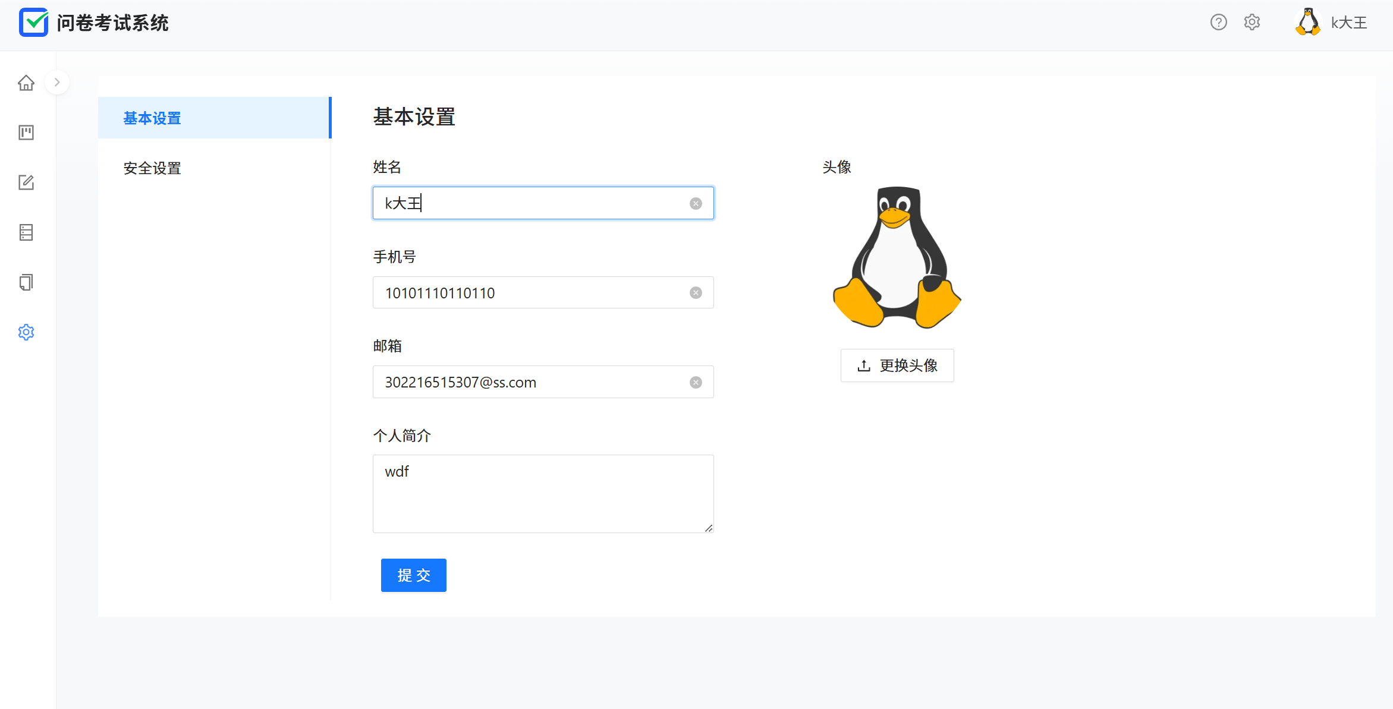This screenshot has width=1393, height=709.
Task: Select the blue settings gear in sidebar
Action: (x=26, y=332)
